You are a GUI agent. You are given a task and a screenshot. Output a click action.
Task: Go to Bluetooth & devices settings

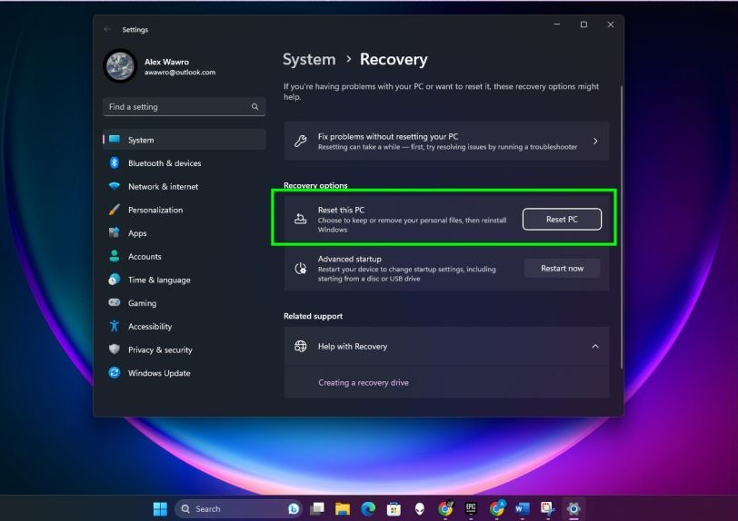184,163
